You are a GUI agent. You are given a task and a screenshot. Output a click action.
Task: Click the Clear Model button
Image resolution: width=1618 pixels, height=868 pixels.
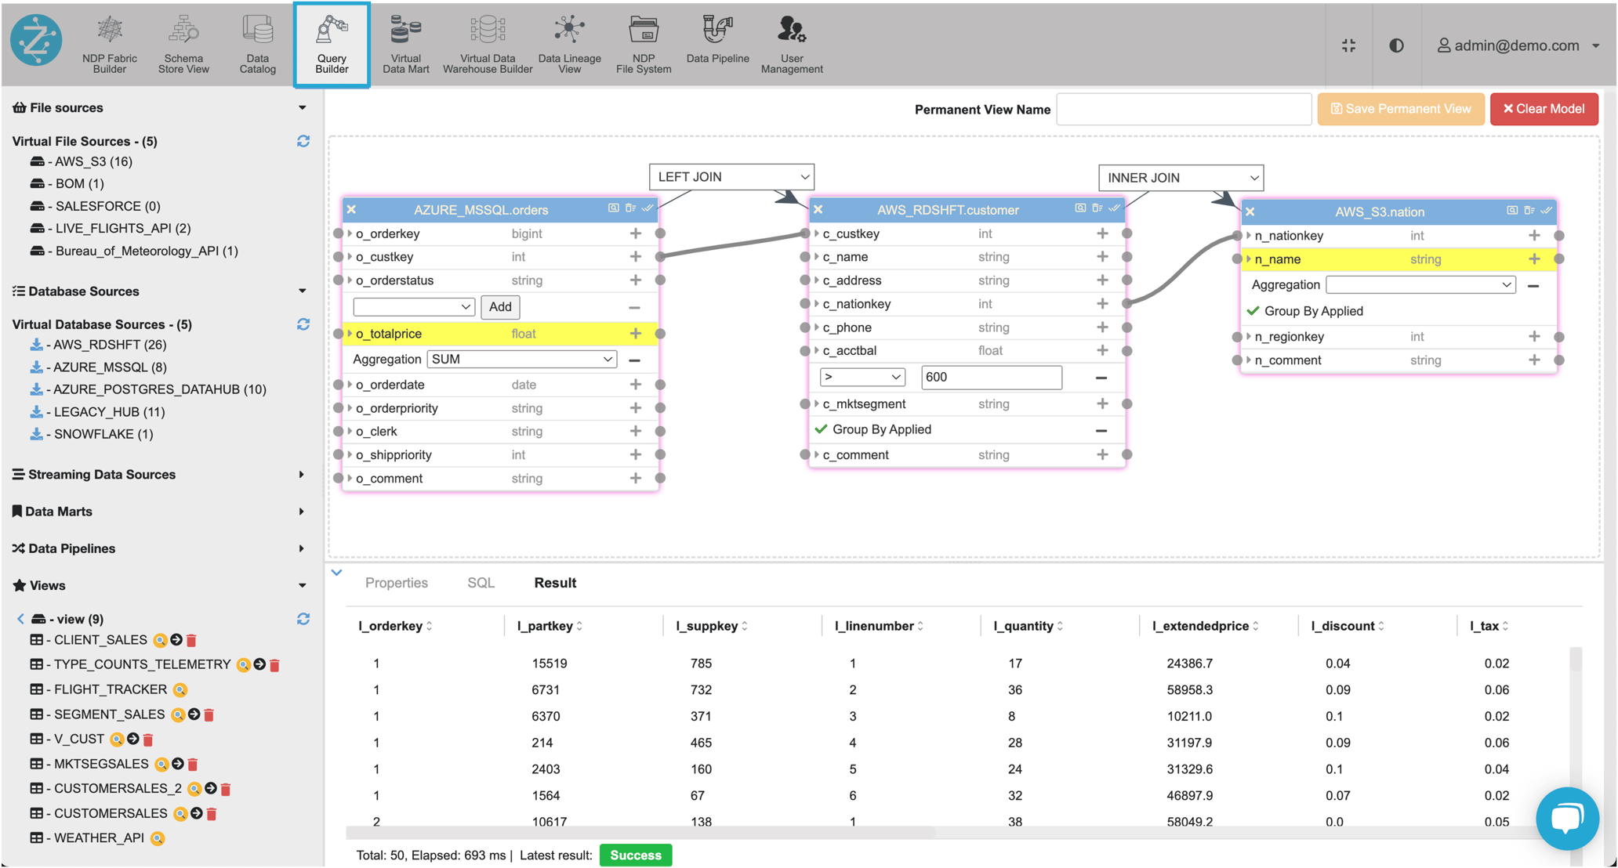[x=1544, y=109]
